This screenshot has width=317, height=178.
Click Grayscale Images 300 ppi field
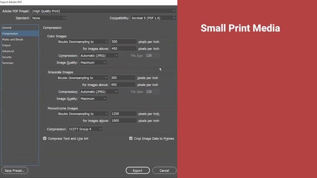tap(123, 78)
